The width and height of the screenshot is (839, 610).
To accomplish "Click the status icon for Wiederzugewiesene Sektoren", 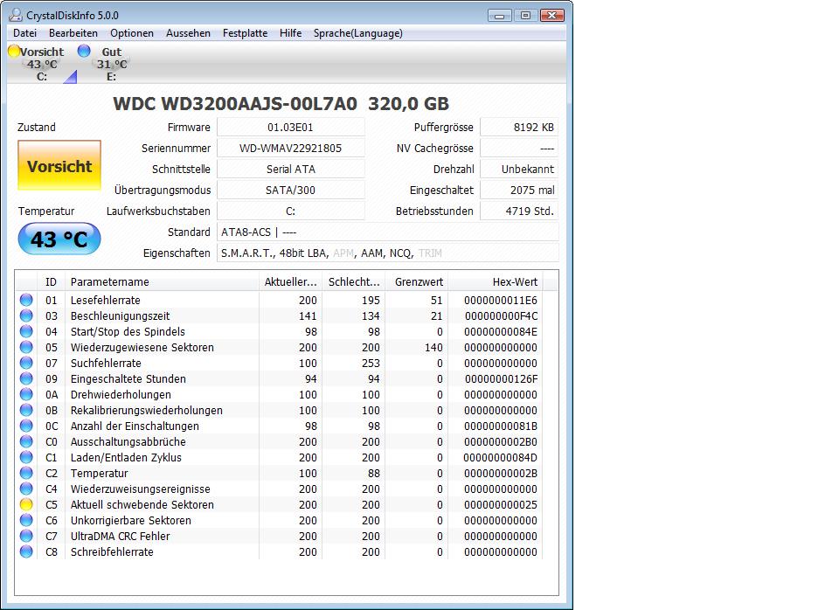I will (x=26, y=347).
